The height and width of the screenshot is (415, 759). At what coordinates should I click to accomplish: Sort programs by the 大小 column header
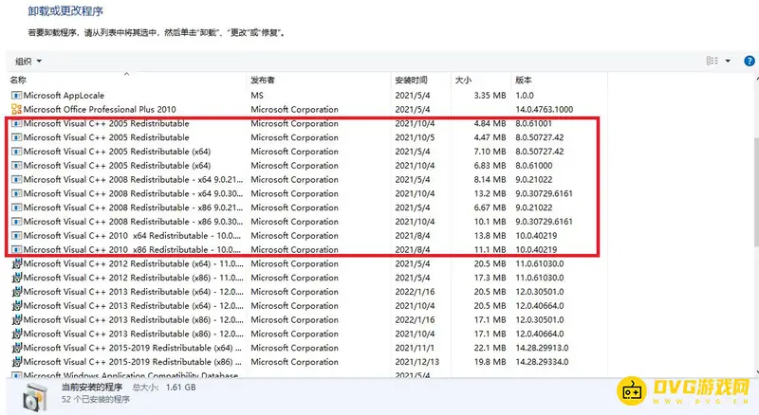(463, 81)
